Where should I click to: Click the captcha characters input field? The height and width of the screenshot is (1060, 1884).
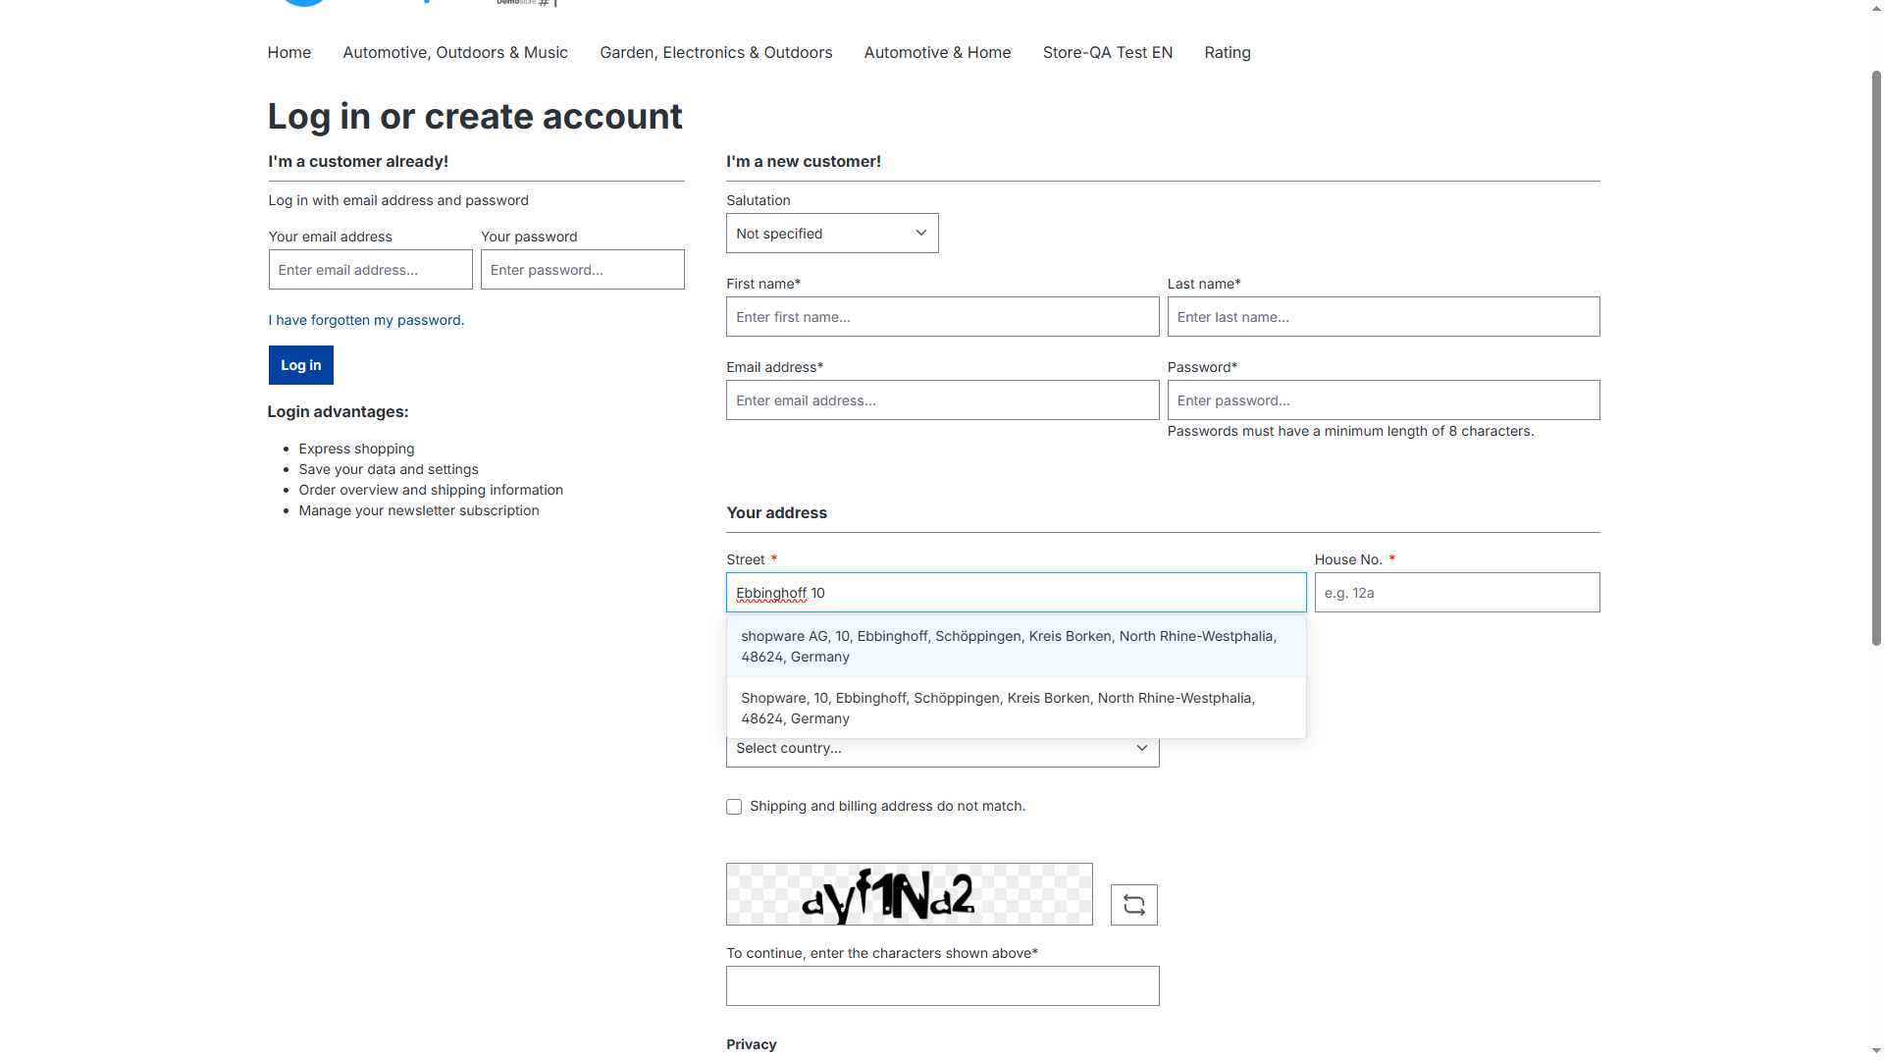[x=943, y=986]
